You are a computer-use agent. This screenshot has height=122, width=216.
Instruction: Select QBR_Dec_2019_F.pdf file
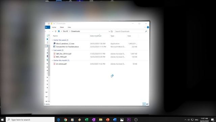[x=64, y=54]
